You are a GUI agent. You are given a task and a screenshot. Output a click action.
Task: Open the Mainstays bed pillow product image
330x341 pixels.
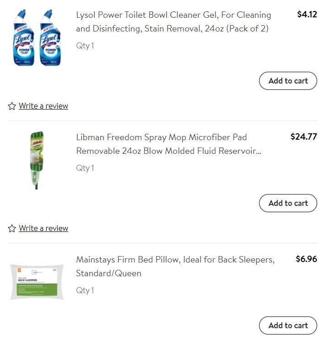coord(37,282)
